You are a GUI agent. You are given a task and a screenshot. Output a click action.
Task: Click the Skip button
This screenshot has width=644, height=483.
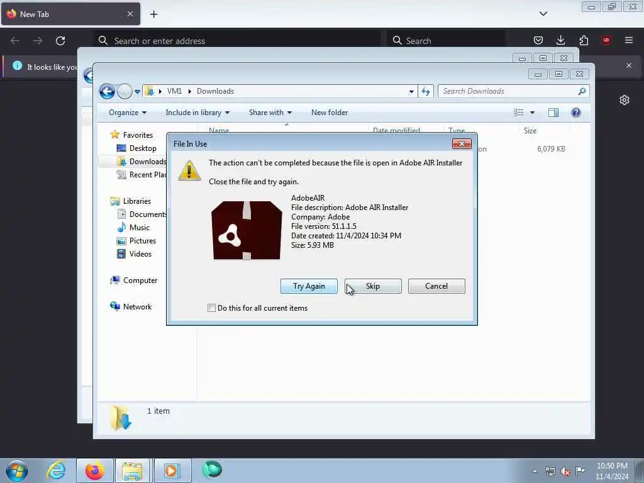coord(373,286)
